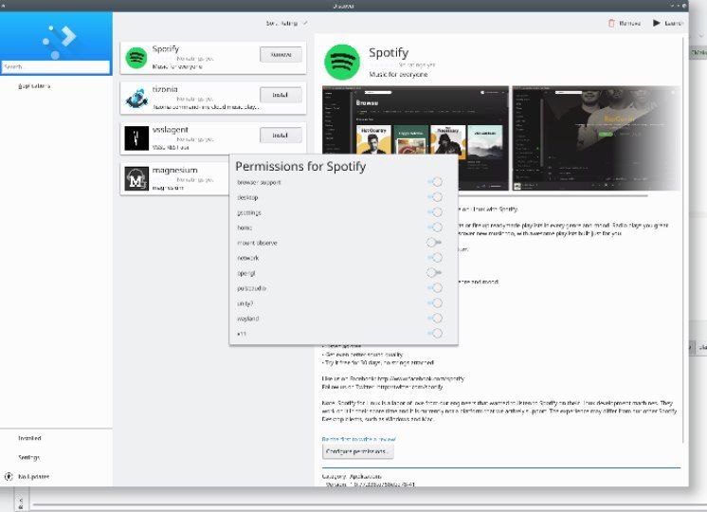This screenshot has width=707, height=512.
Task: Click the vsslagent app icon
Action: (x=136, y=138)
